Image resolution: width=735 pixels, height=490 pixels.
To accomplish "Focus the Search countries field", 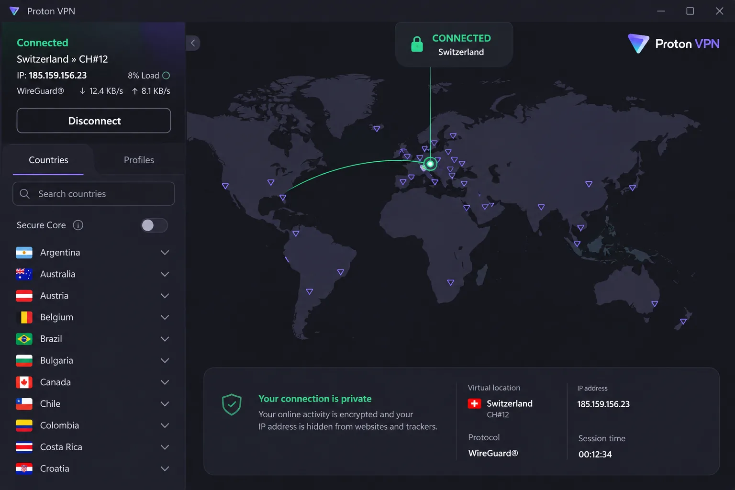I will coord(94,194).
